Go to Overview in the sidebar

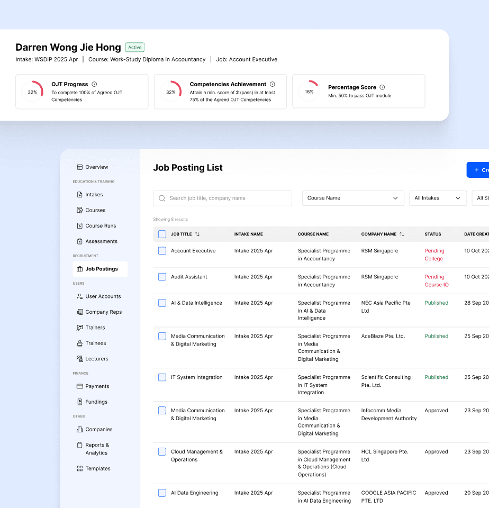[x=96, y=167]
